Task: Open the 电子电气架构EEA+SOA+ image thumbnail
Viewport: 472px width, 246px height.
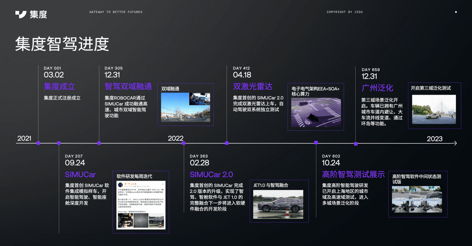Action: click(x=316, y=113)
